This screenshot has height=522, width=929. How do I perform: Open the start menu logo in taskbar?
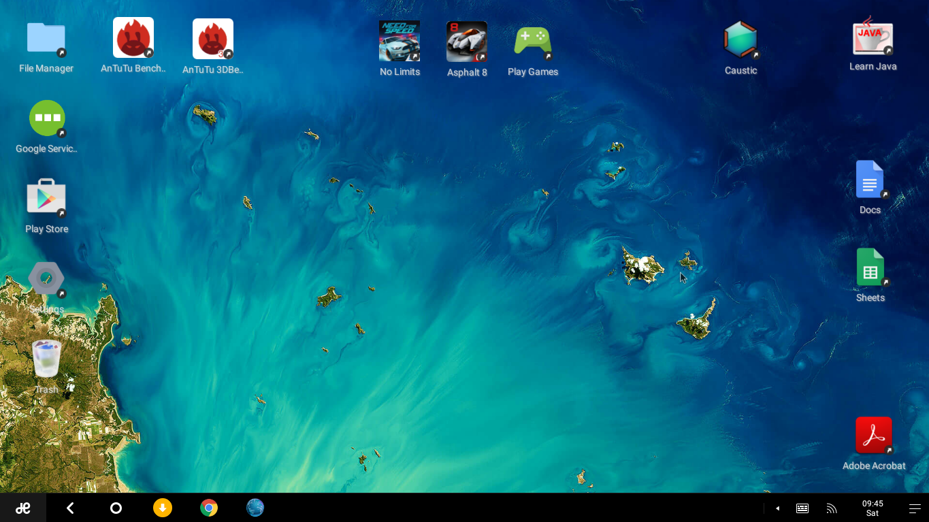pyautogui.click(x=23, y=508)
